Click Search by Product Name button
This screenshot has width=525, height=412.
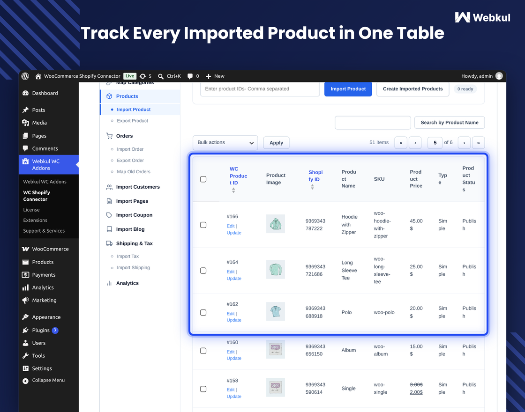[x=450, y=123]
